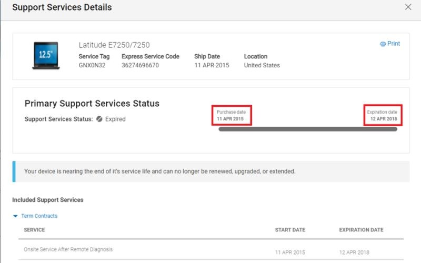Viewport: 421px width, 263px height.
Task: Click the support timeline progress bar
Action: (308, 129)
